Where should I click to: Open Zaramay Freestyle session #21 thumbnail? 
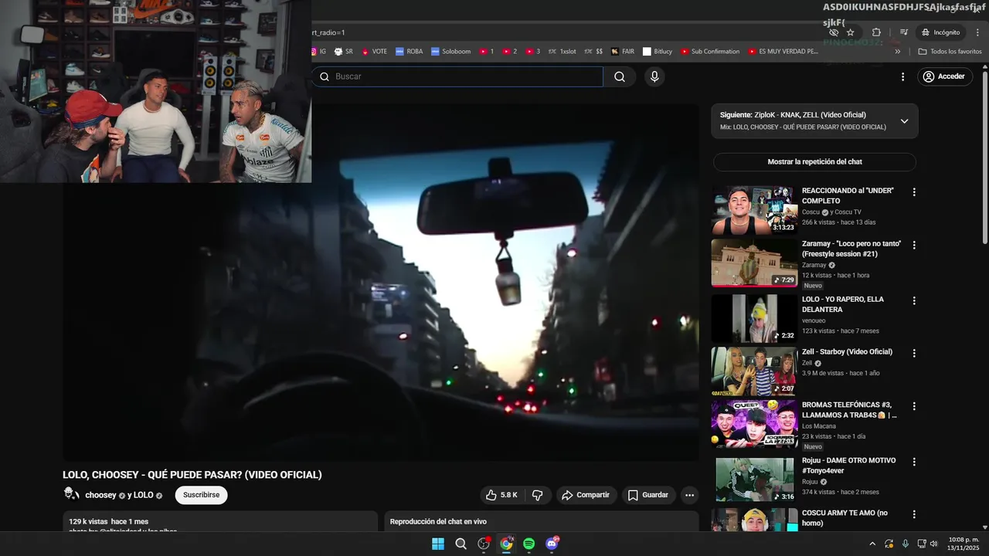754,263
